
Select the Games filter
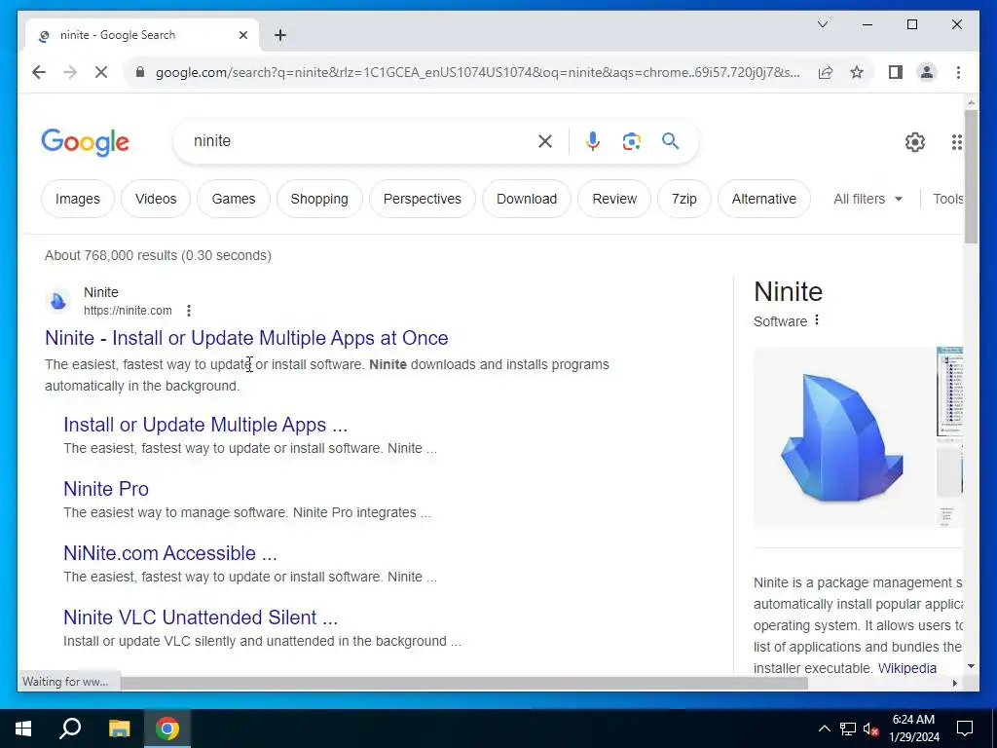point(234,199)
